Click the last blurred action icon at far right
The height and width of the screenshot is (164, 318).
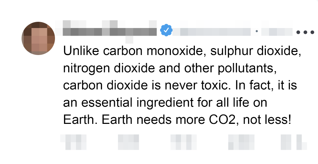pyautogui.click(x=301, y=142)
